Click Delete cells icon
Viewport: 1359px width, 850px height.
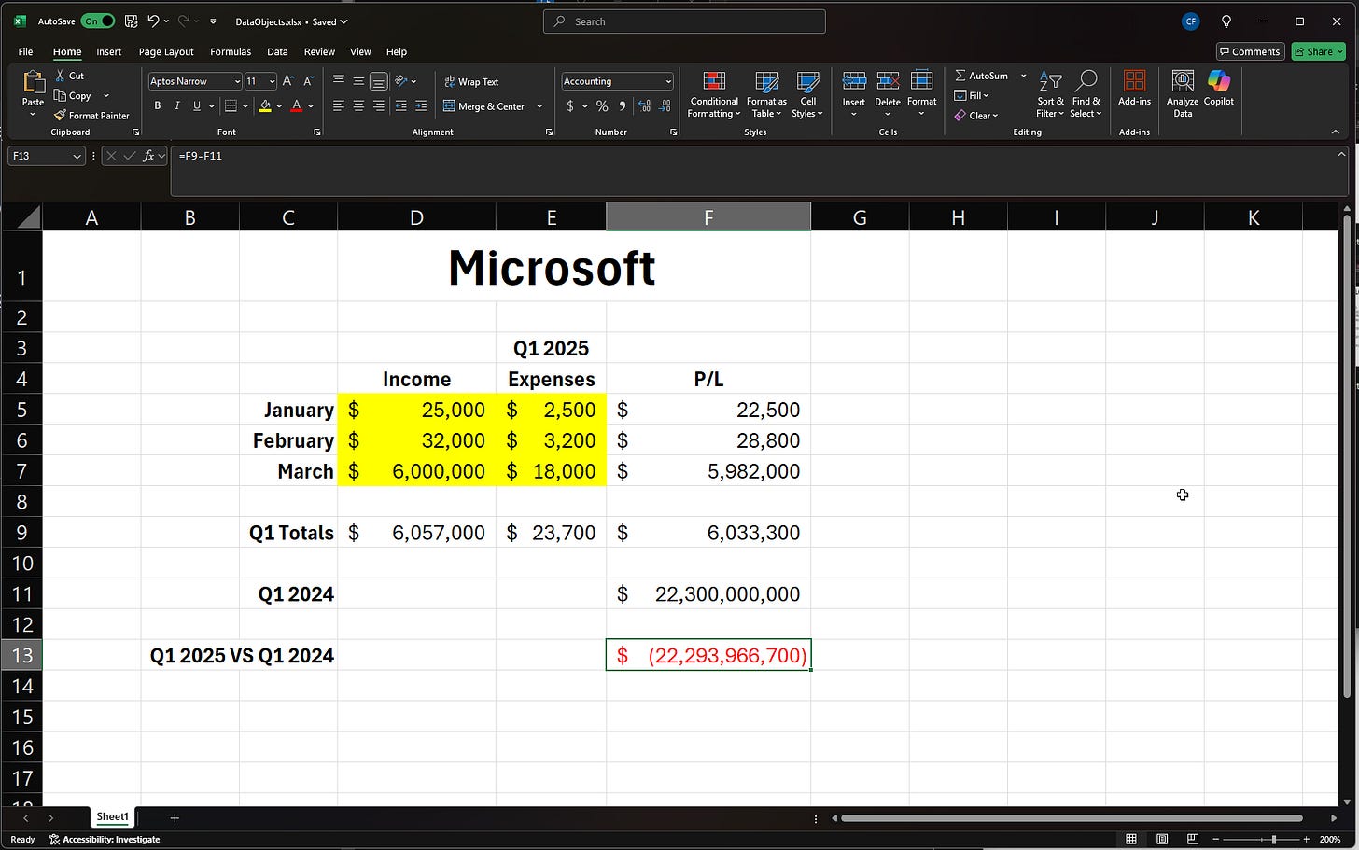(x=888, y=82)
